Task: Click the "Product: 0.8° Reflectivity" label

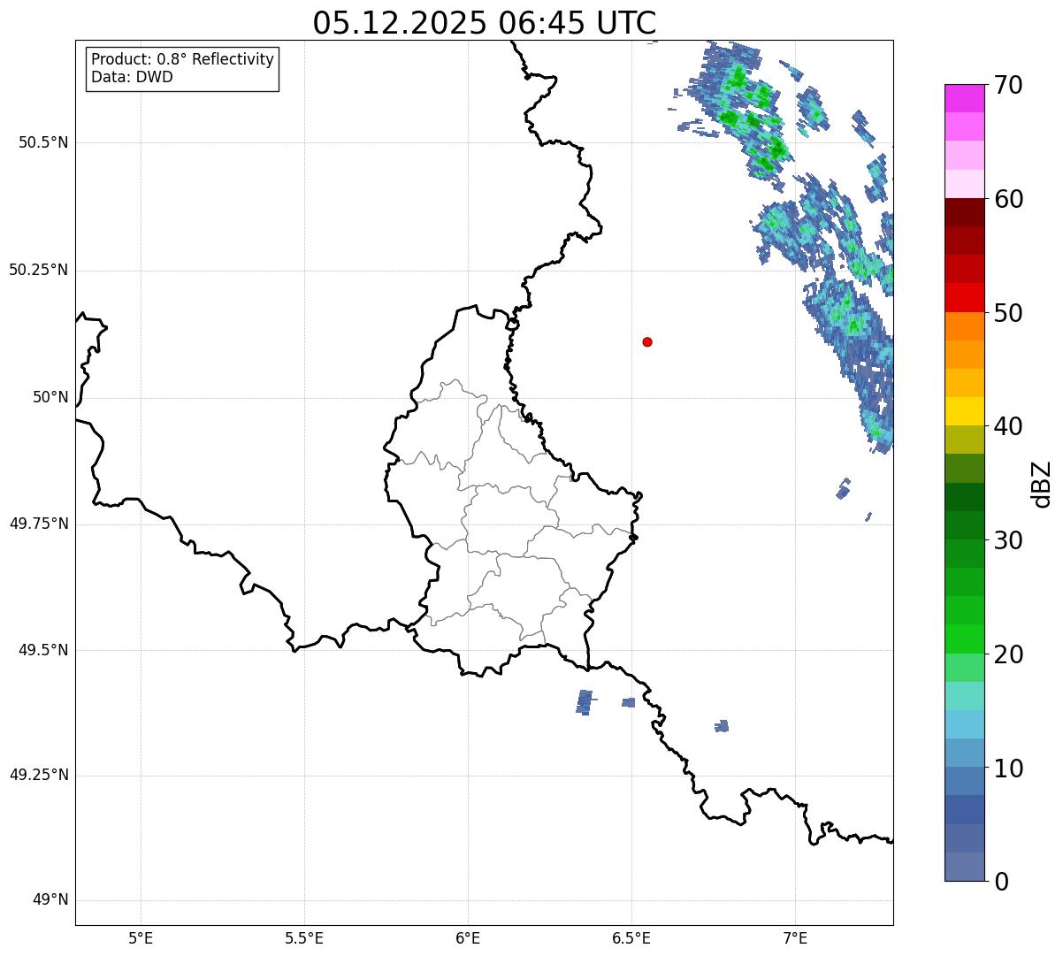Action: [x=183, y=59]
